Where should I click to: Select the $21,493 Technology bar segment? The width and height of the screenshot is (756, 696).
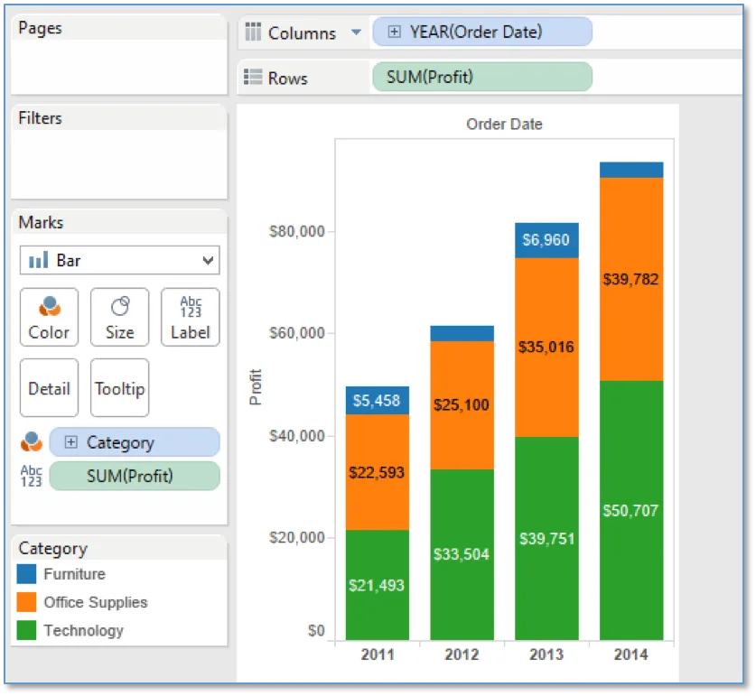(x=378, y=585)
